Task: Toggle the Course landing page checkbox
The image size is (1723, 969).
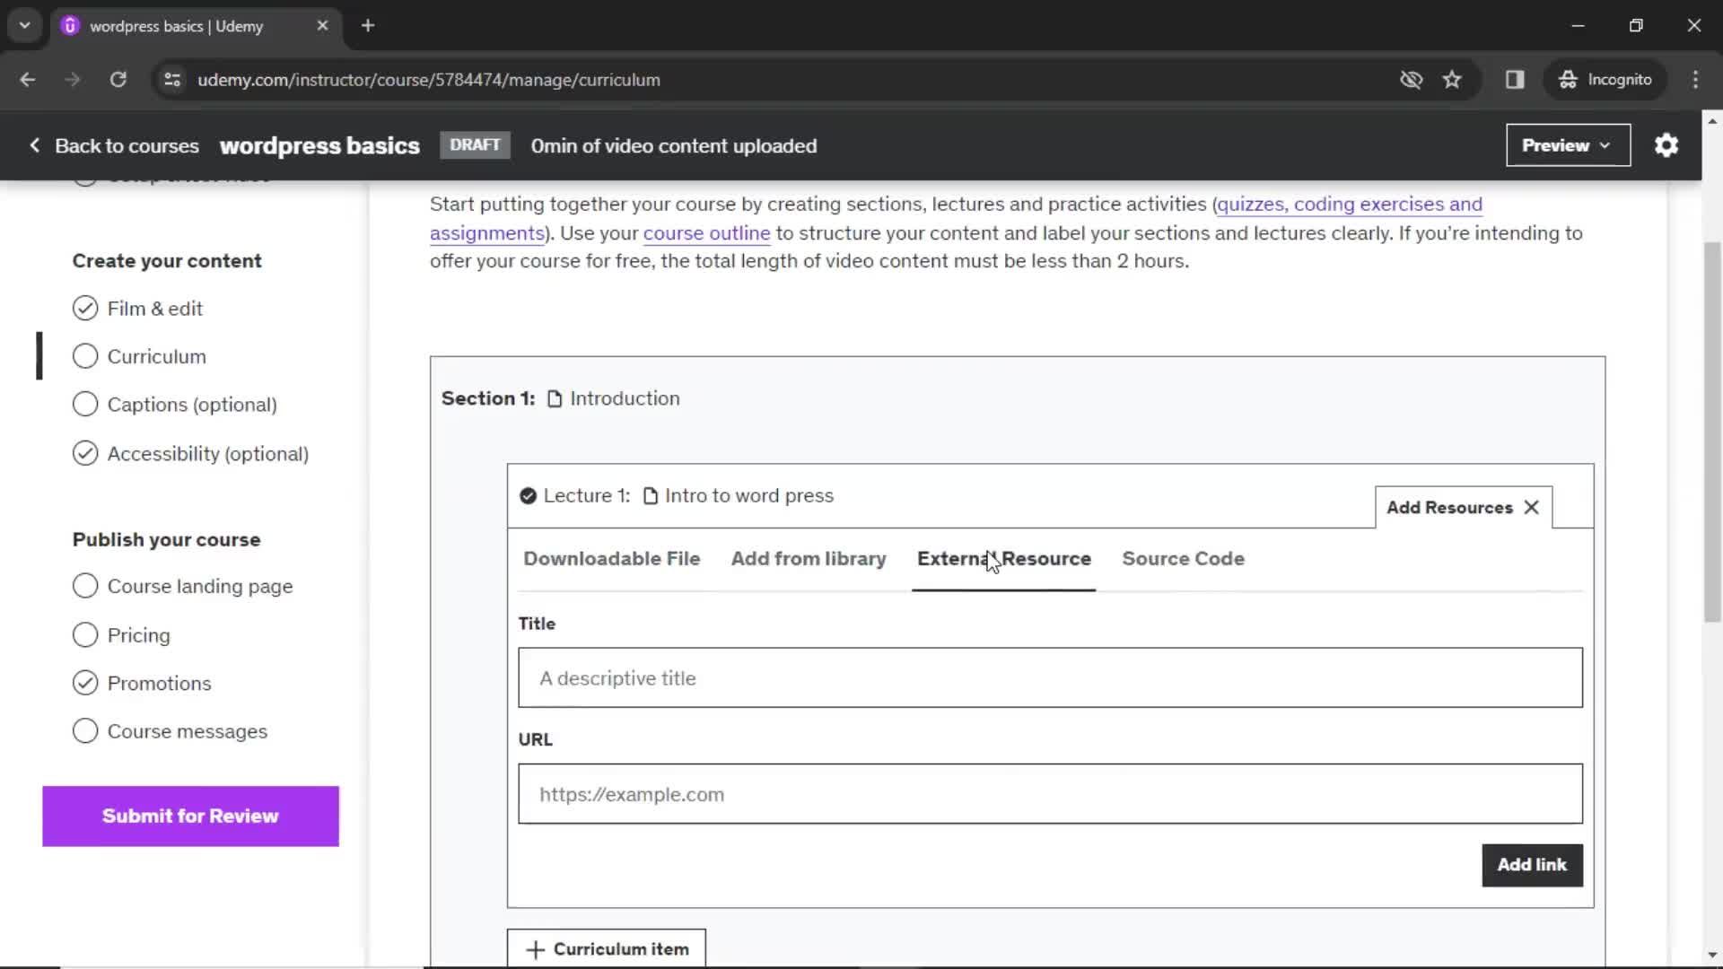Action: point(85,586)
